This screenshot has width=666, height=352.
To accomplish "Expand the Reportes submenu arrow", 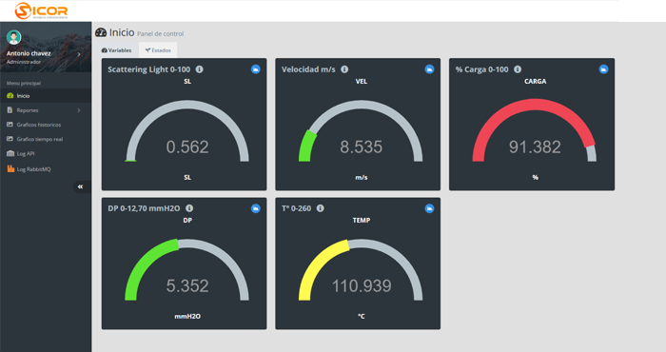I will pyautogui.click(x=79, y=110).
